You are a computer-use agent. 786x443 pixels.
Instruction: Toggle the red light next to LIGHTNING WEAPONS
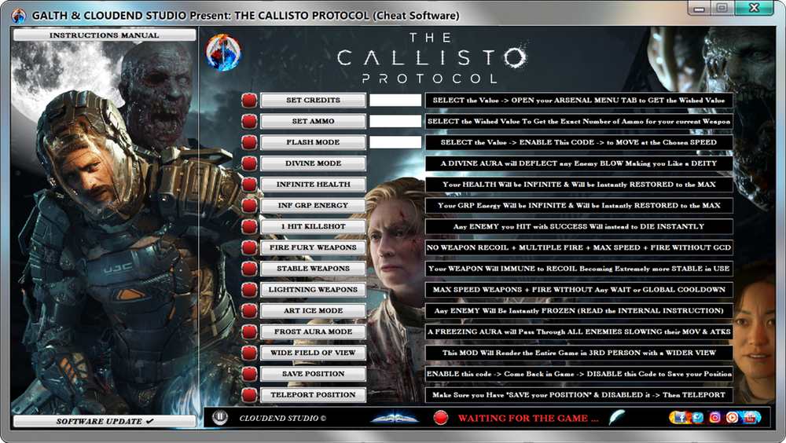[x=249, y=290]
